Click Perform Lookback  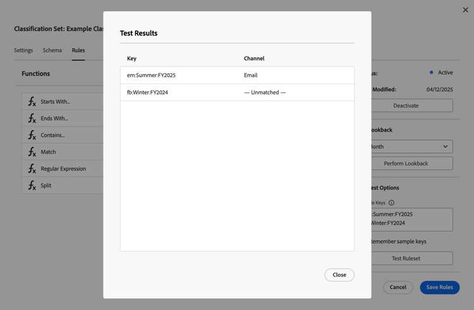[411, 163]
